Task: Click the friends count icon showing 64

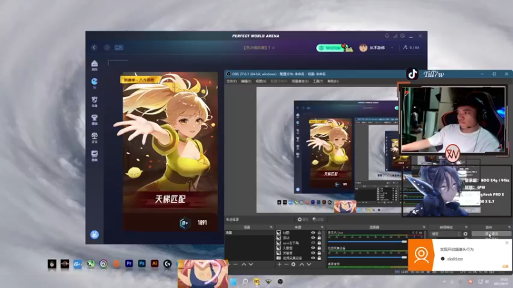Action: coord(405,47)
